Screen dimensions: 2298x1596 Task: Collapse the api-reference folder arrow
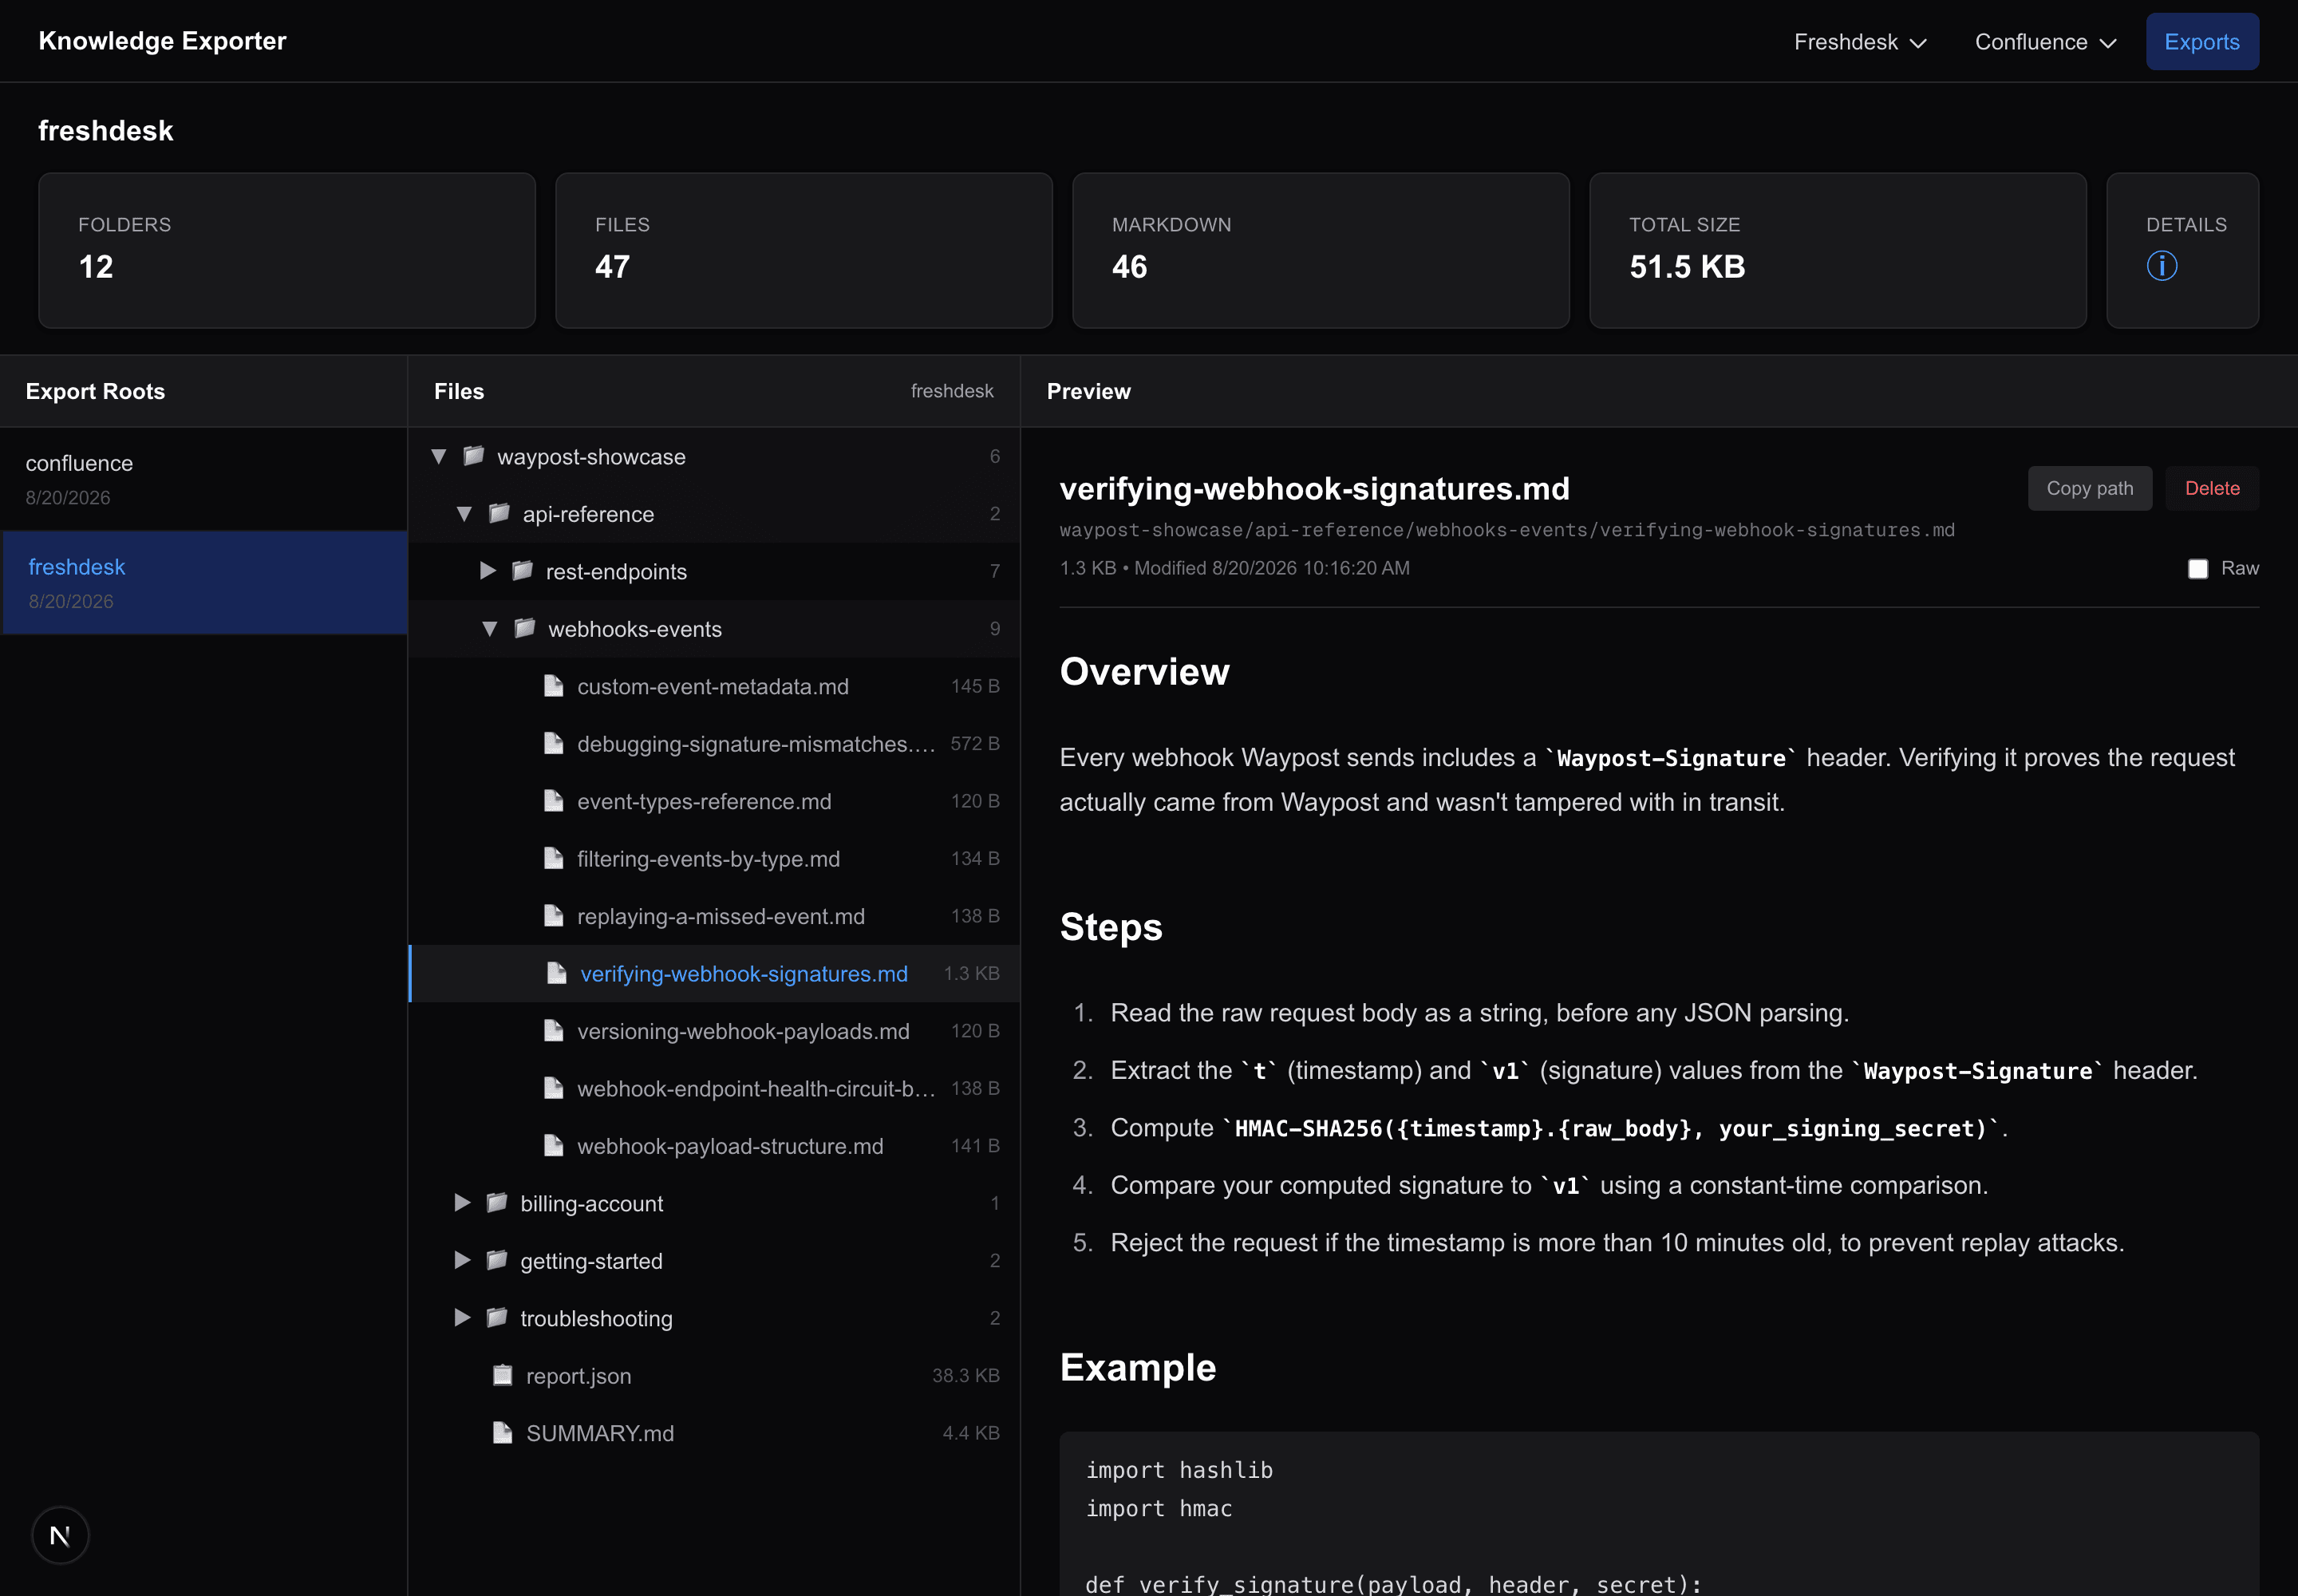(464, 513)
